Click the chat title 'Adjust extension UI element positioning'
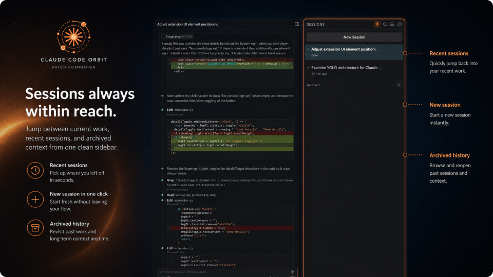Viewport: 493px width, 277px height. (188, 24)
